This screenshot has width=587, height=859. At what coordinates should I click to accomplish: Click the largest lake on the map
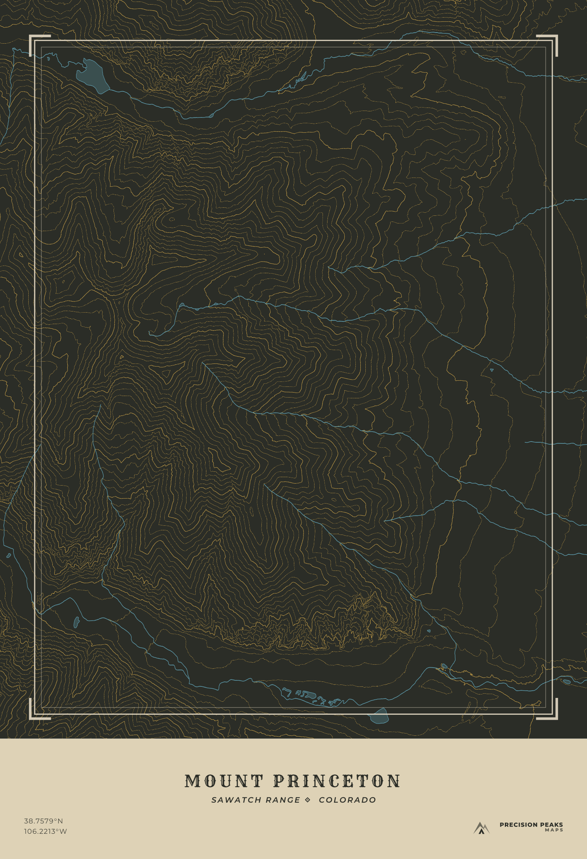tap(92, 76)
